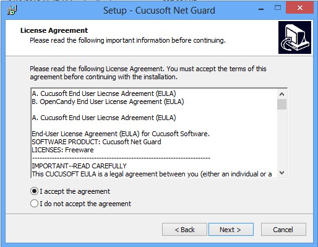The height and width of the screenshot is (247, 318).
Task: Go back using the < Back button
Action: 184,229
